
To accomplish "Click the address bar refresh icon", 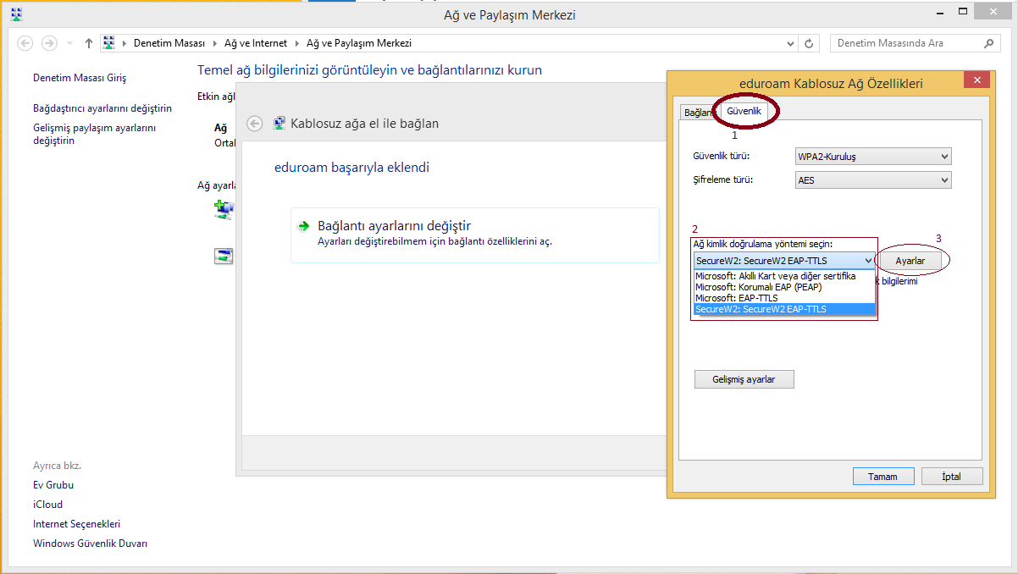I will 810,43.
